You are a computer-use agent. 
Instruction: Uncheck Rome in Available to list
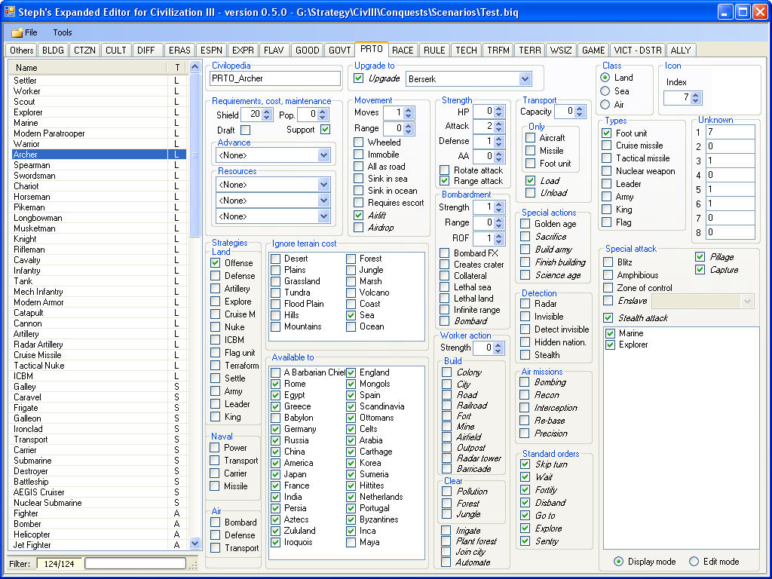(x=276, y=384)
